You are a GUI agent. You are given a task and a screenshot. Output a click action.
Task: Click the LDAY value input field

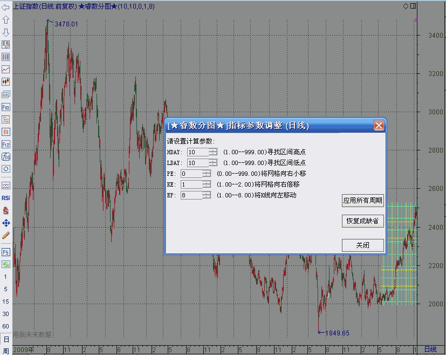(198, 163)
